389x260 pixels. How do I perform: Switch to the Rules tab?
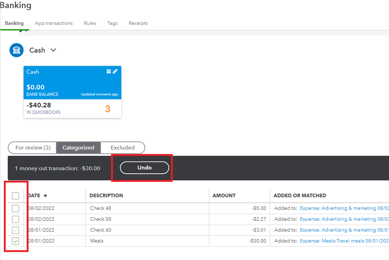tap(90, 23)
